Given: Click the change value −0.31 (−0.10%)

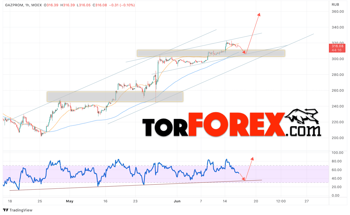Looking at the screenshot, I should coord(122,5).
